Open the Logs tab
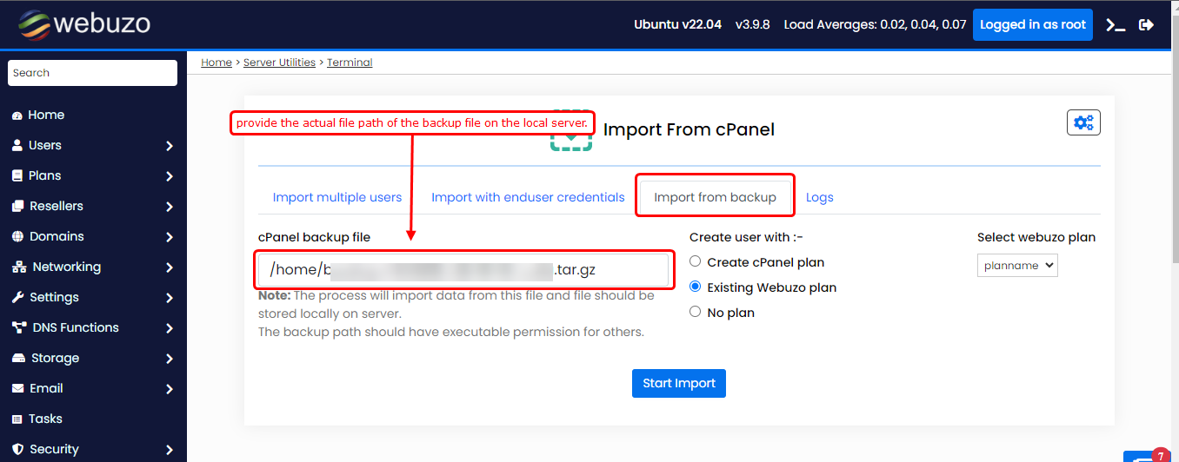The height and width of the screenshot is (462, 1179). (x=819, y=197)
